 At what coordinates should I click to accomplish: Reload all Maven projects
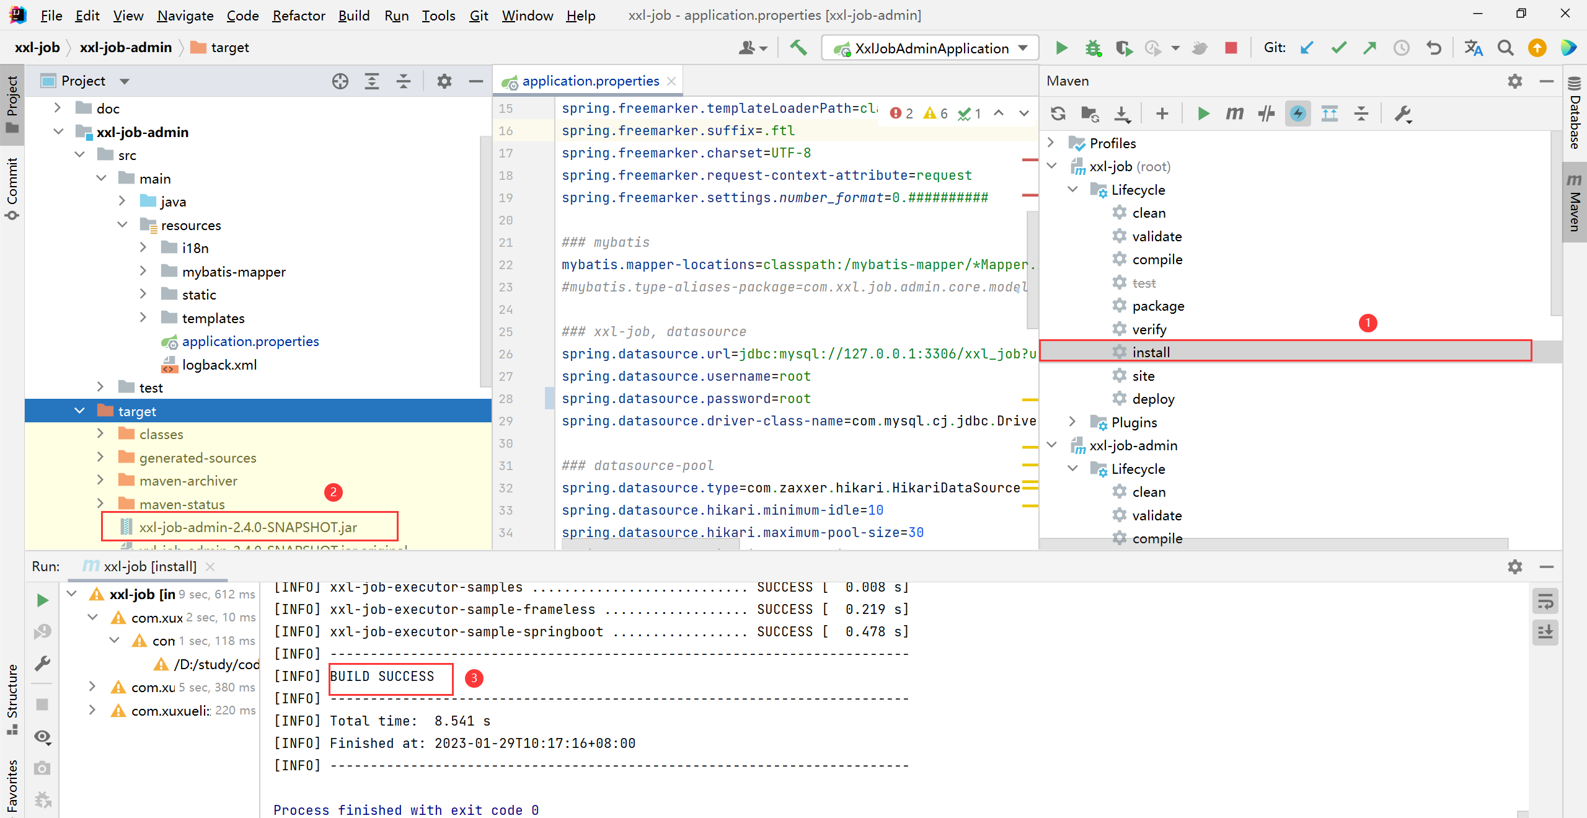pyautogui.click(x=1058, y=113)
